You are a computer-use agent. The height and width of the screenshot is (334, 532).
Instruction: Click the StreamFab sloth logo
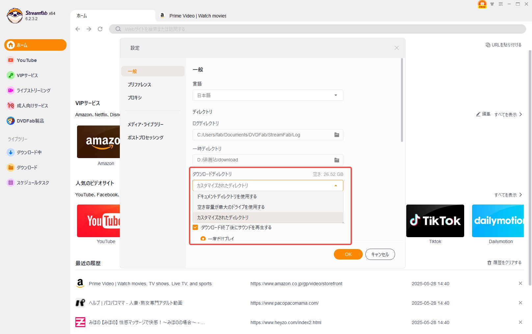tap(15, 15)
